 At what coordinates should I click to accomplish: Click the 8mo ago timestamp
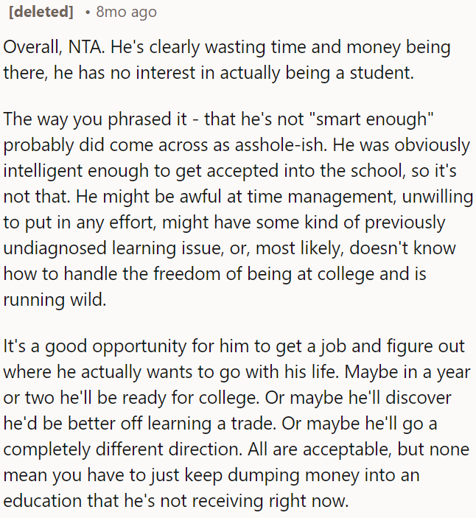126,12
